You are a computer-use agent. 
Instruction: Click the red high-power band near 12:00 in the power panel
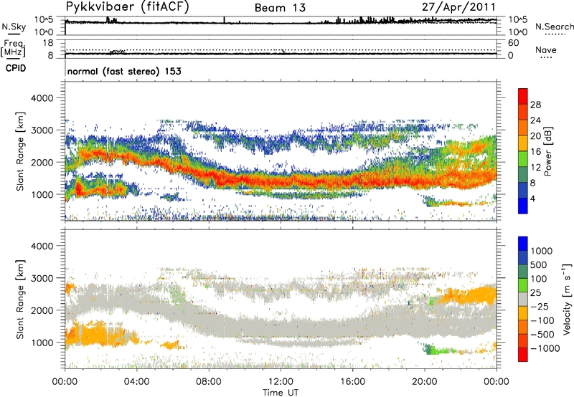[x=281, y=180]
